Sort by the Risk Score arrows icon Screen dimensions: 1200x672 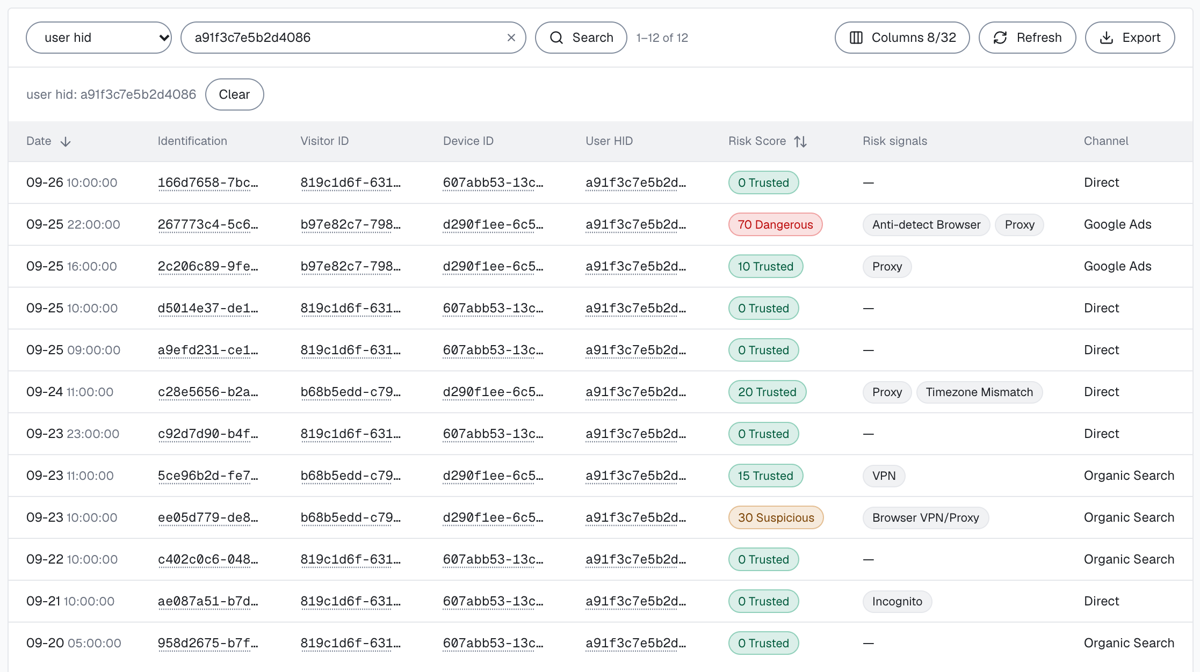tap(800, 141)
